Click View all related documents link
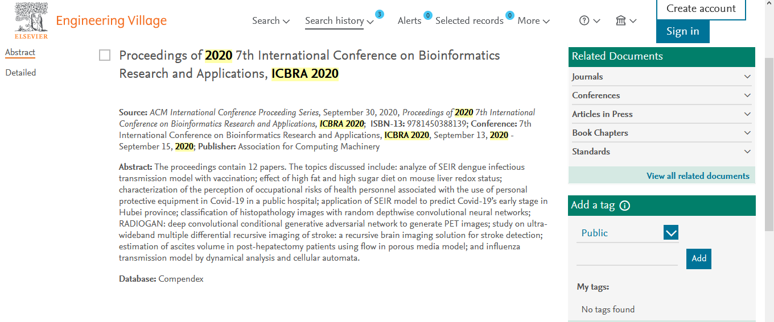 [x=698, y=176]
